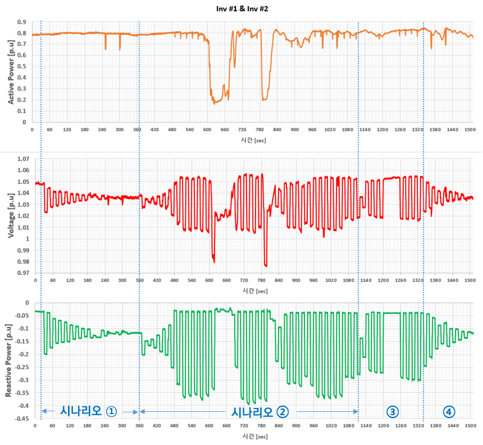Click the 900 time tick under Active Power chart
Image resolution: width=483 pixels, height=445 pixels.
pyautogui.click(x=295, y=129)
